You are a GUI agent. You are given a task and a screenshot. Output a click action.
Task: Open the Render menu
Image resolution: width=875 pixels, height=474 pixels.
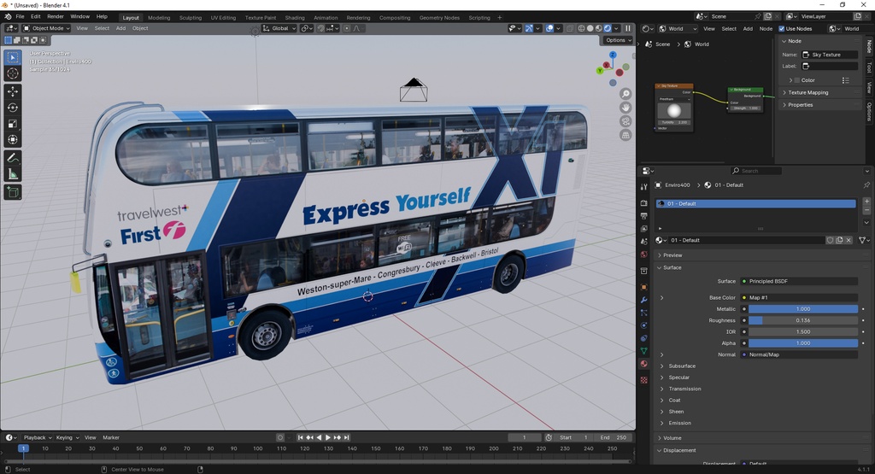tap(55, 16)
